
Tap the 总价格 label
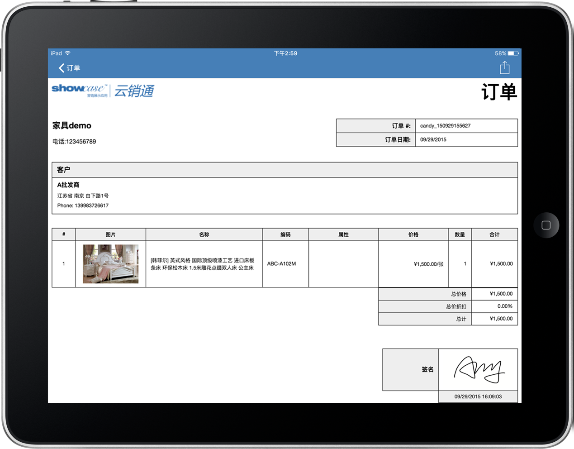pos(459,294)
